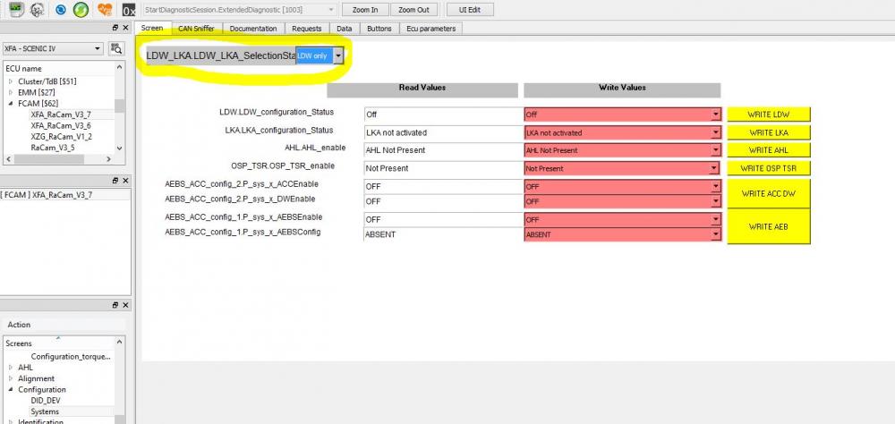The width and height of the screenshot is (895, 424).
Task: Click the WRITE AHL button
Action: pos(768,150)
